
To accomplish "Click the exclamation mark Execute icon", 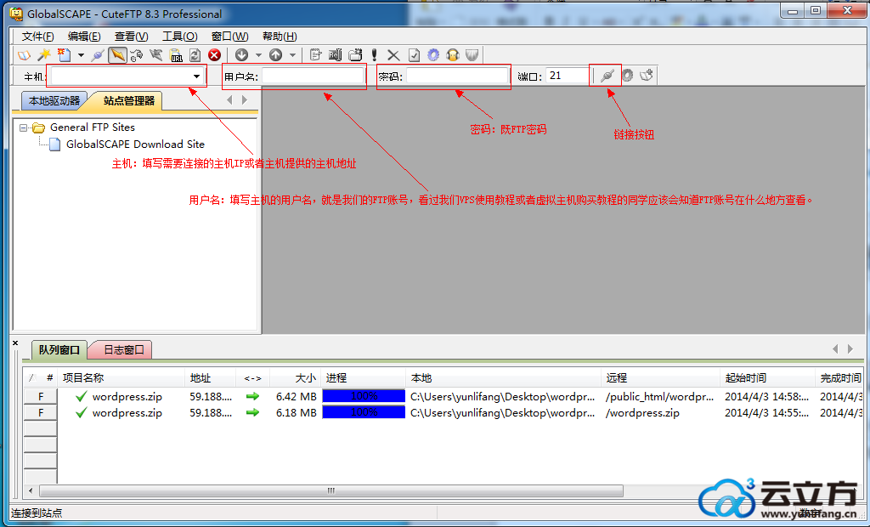I will (375, 55).
